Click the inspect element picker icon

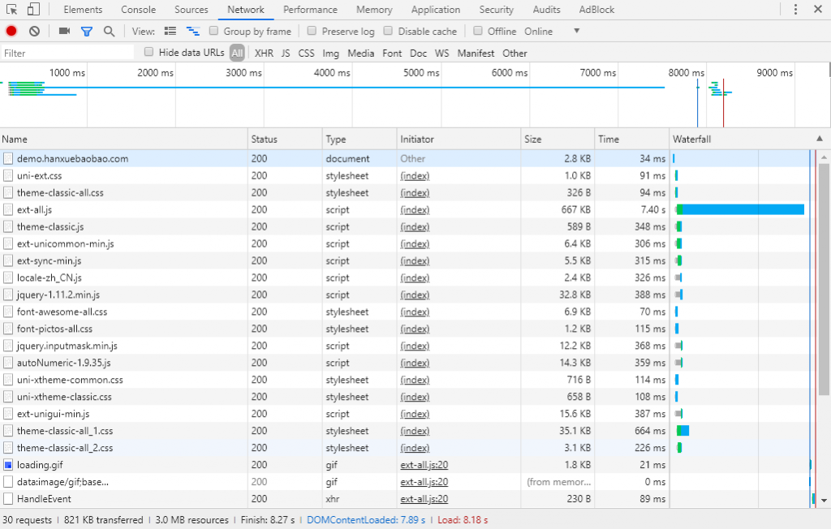tap(12, 10)
